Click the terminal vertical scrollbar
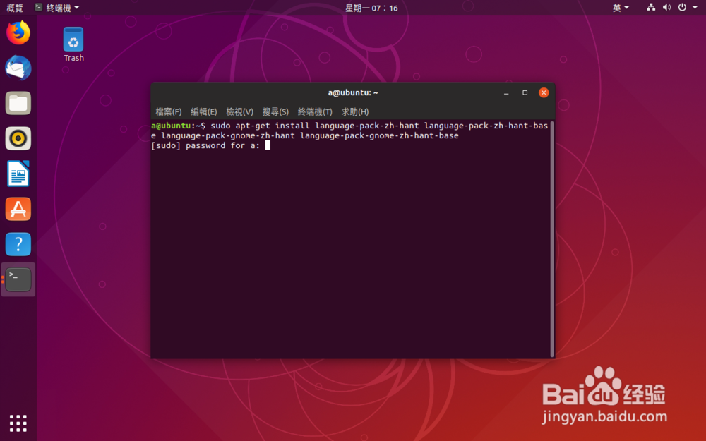This screenshot has height=441, width=706. pyautogui.click(x=552, y=238)
